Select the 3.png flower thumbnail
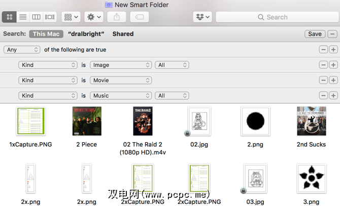340x206 pixels. tap(312, 179)
